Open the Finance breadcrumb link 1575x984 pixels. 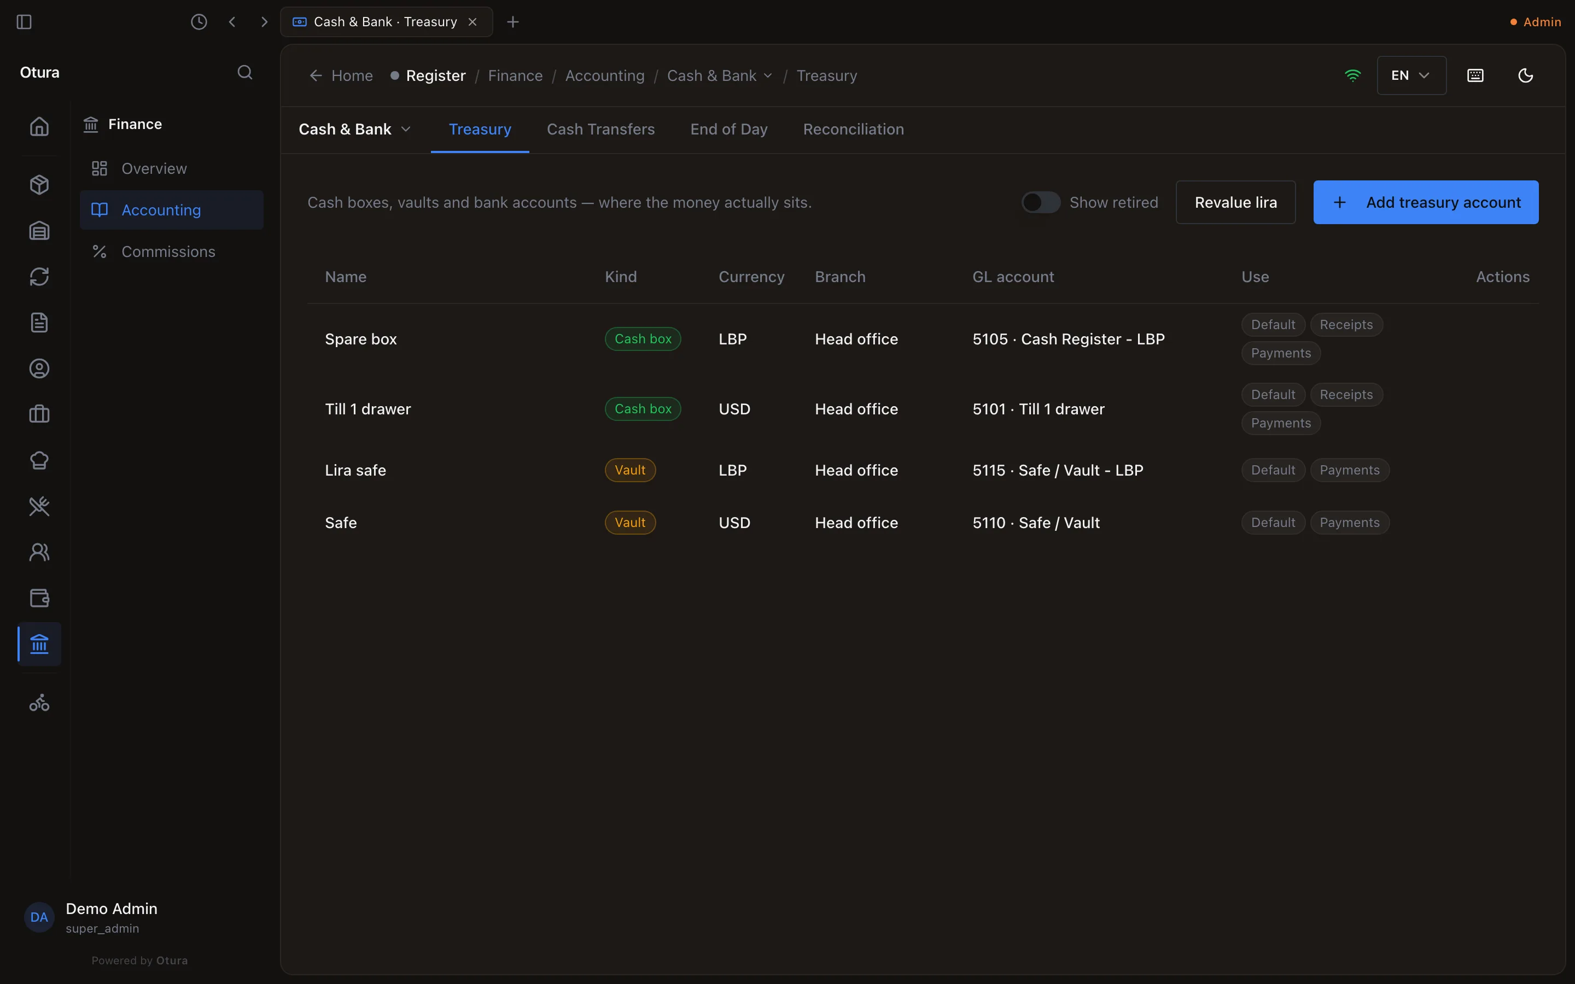516,75
